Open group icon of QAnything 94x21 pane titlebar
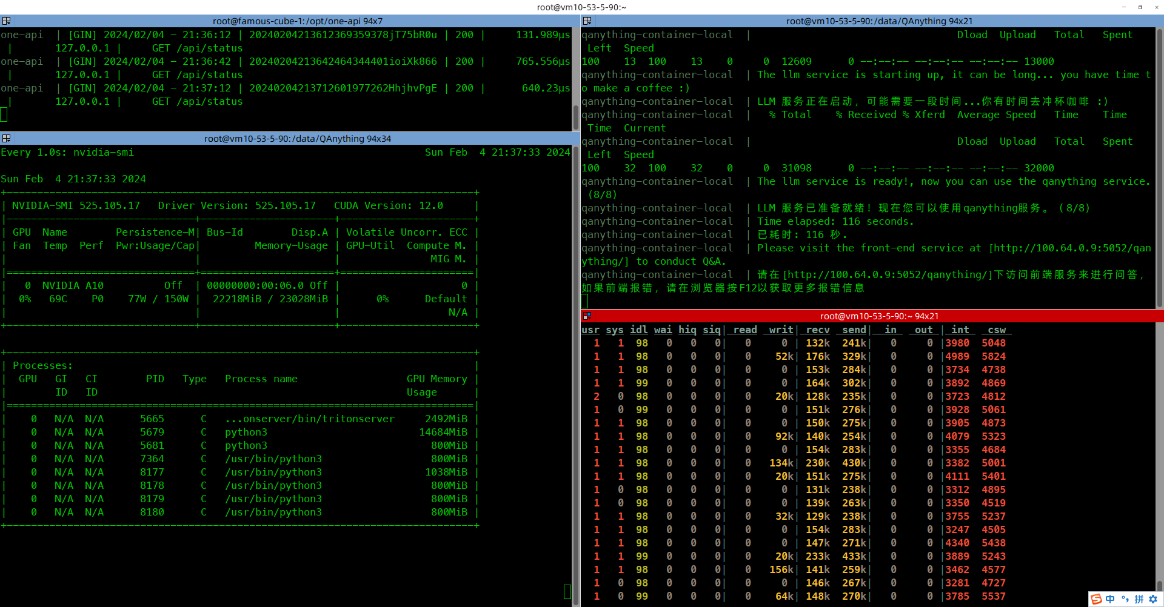The width and height of the screenshot is (1164, 607). (x=587, y=21)
